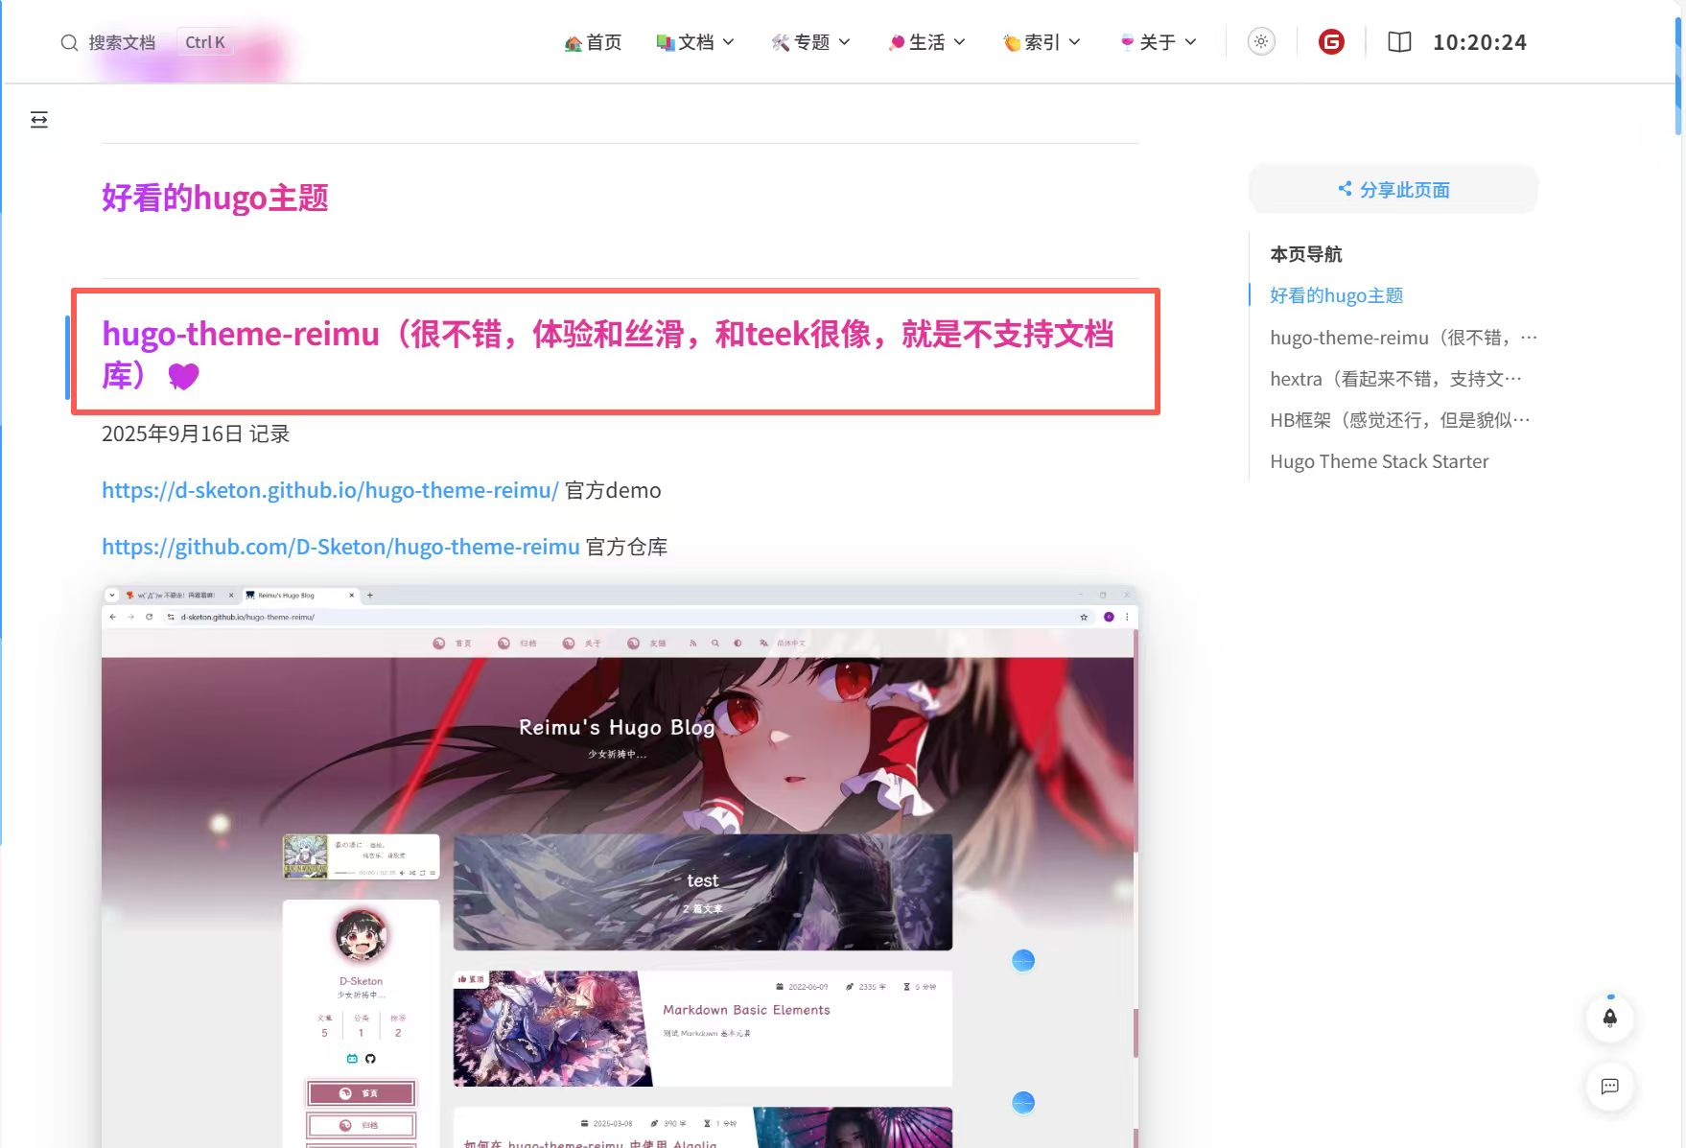This screenshot has width=1686, height=1148.
Task: Open the comment bubble button
Action: pos(1610,1087)
